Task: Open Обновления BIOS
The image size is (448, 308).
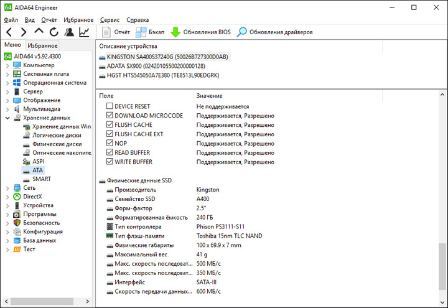Action: [200, 32]
